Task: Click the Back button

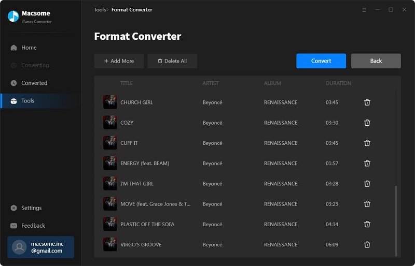Action: [x=376, y=61]
